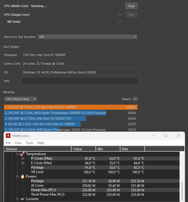Click the thermometer Temperatures icon

pos(22,154)
